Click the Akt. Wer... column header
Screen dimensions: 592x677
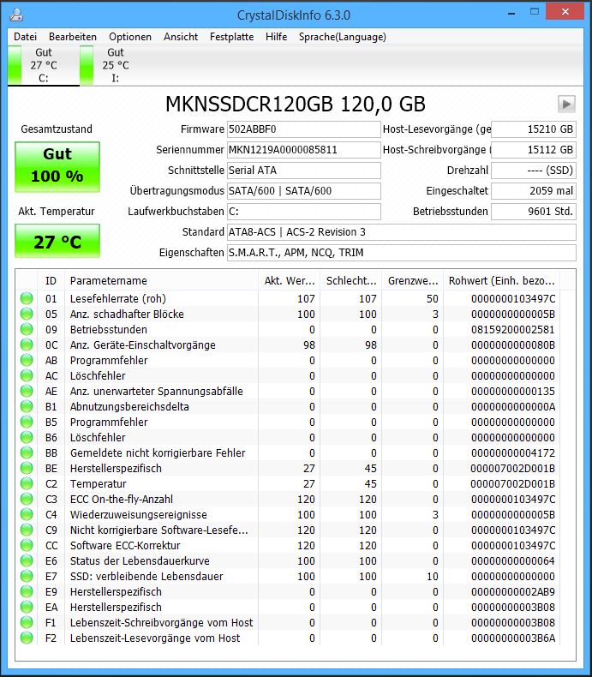pos(289,280)
